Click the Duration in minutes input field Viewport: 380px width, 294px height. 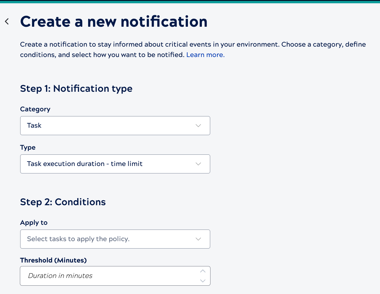coord(104,276)
